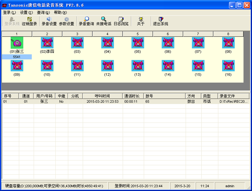Click the 关于 about icon
The width and height of the screenshot is (252, 191).
click(x=141, y=21)
